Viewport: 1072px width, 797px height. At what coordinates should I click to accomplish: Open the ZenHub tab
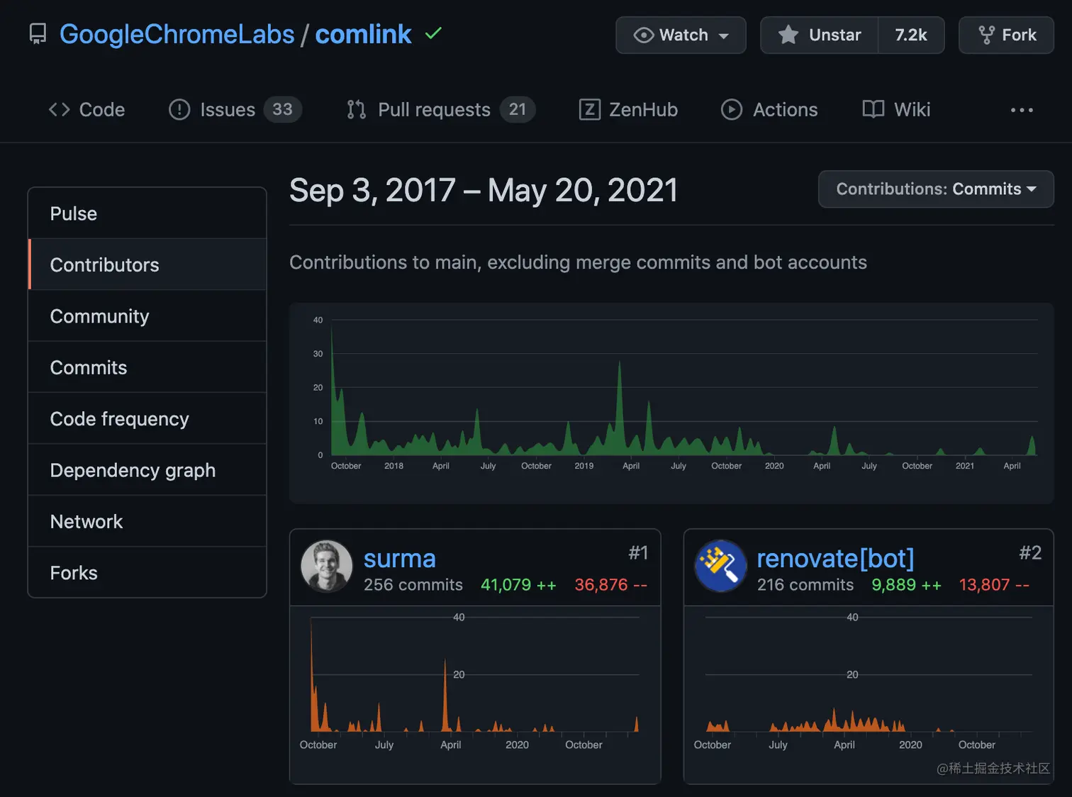tap(628, 109)
